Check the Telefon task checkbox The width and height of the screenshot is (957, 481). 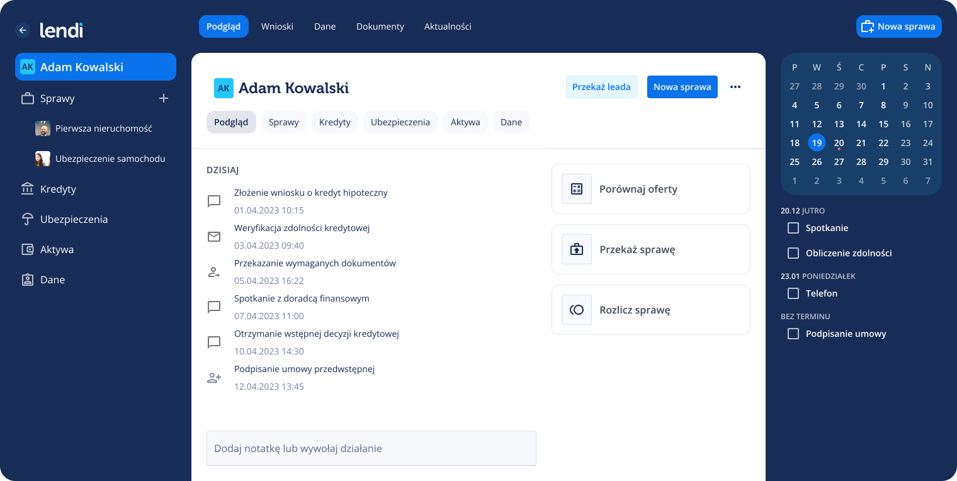[x=793, y=293]
